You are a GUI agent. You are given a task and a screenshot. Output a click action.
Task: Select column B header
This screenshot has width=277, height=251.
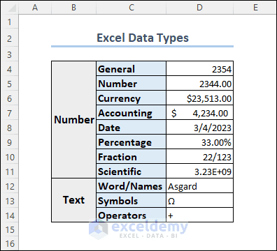(73, 8)
